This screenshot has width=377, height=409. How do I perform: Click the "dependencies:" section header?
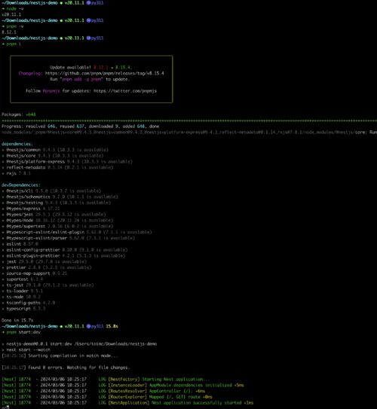coord(17,144)
